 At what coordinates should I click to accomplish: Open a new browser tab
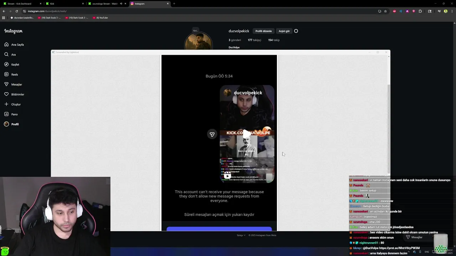[x=174, y=4]
